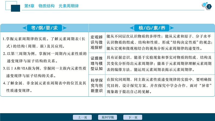Image resolution: width=215 pixels, height=121 pixels.
Task: Click the chapter title 第5章 物质结构 元素周期律
Action: (51, 6)
